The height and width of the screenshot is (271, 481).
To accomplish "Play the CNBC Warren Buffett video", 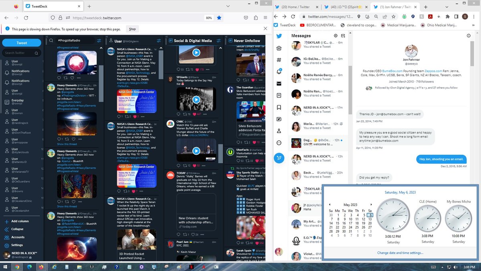I will tap(196, 151).
